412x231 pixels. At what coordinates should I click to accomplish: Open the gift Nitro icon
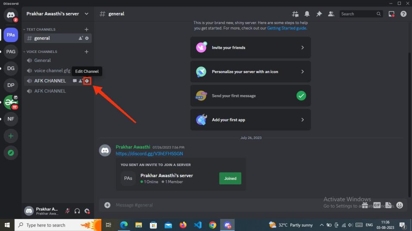click(365, 205)
